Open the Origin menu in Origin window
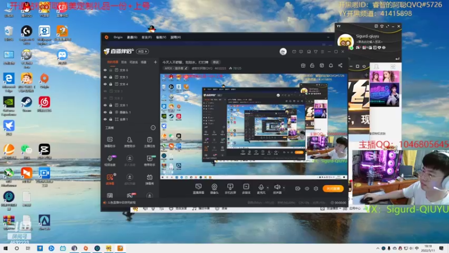This screenshot has height=253, width=449. coord(118,37)
